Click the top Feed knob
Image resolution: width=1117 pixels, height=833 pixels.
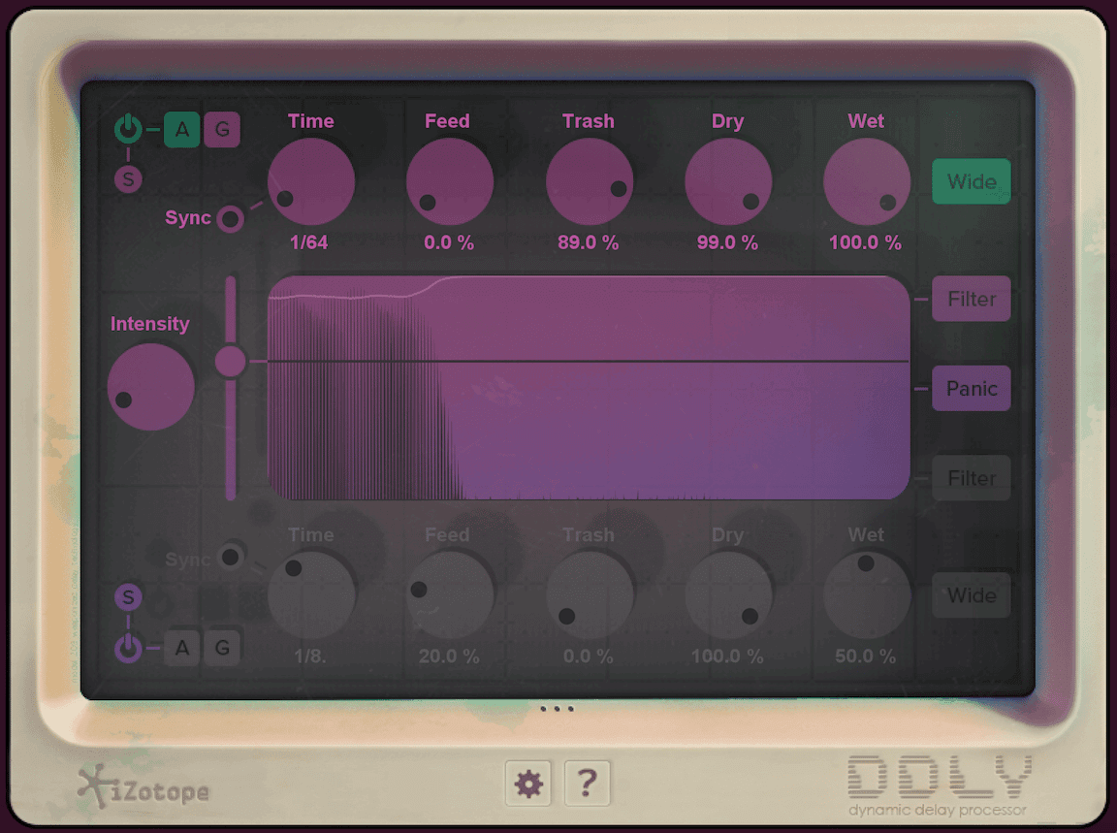pyautogui.click(x=450, y=181)
